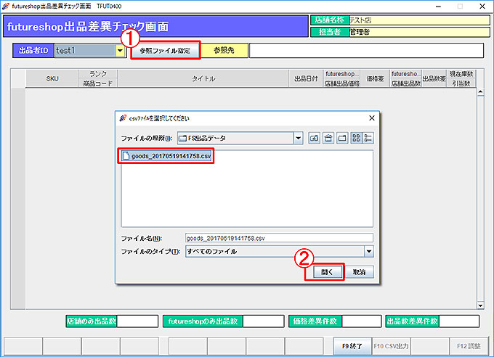Click the 価格差 column header
The height and width of the screenshot is (357, 494).
(375, 78)
